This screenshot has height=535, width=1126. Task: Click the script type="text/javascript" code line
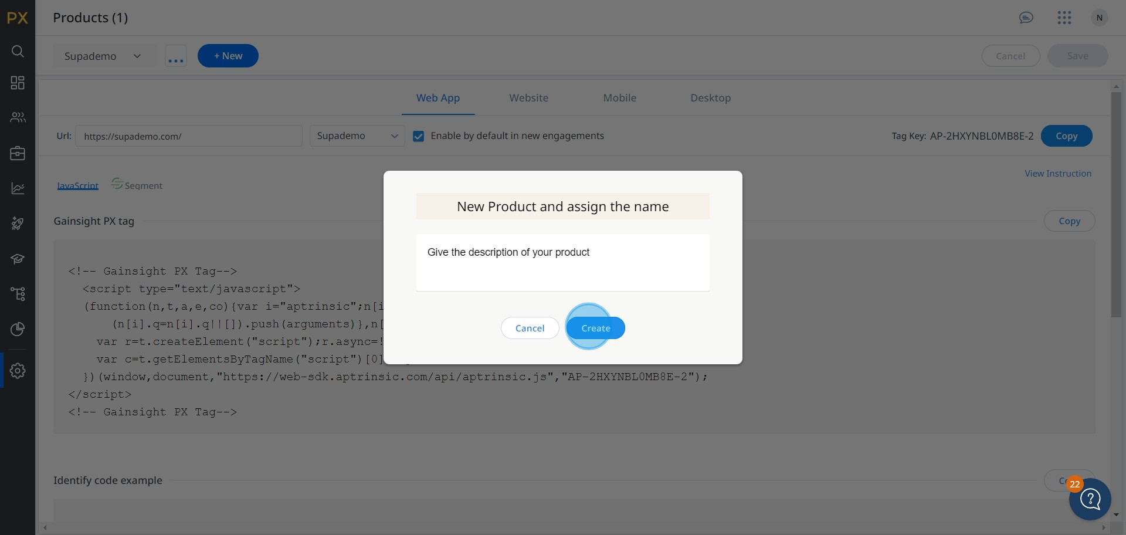[191, 289]
